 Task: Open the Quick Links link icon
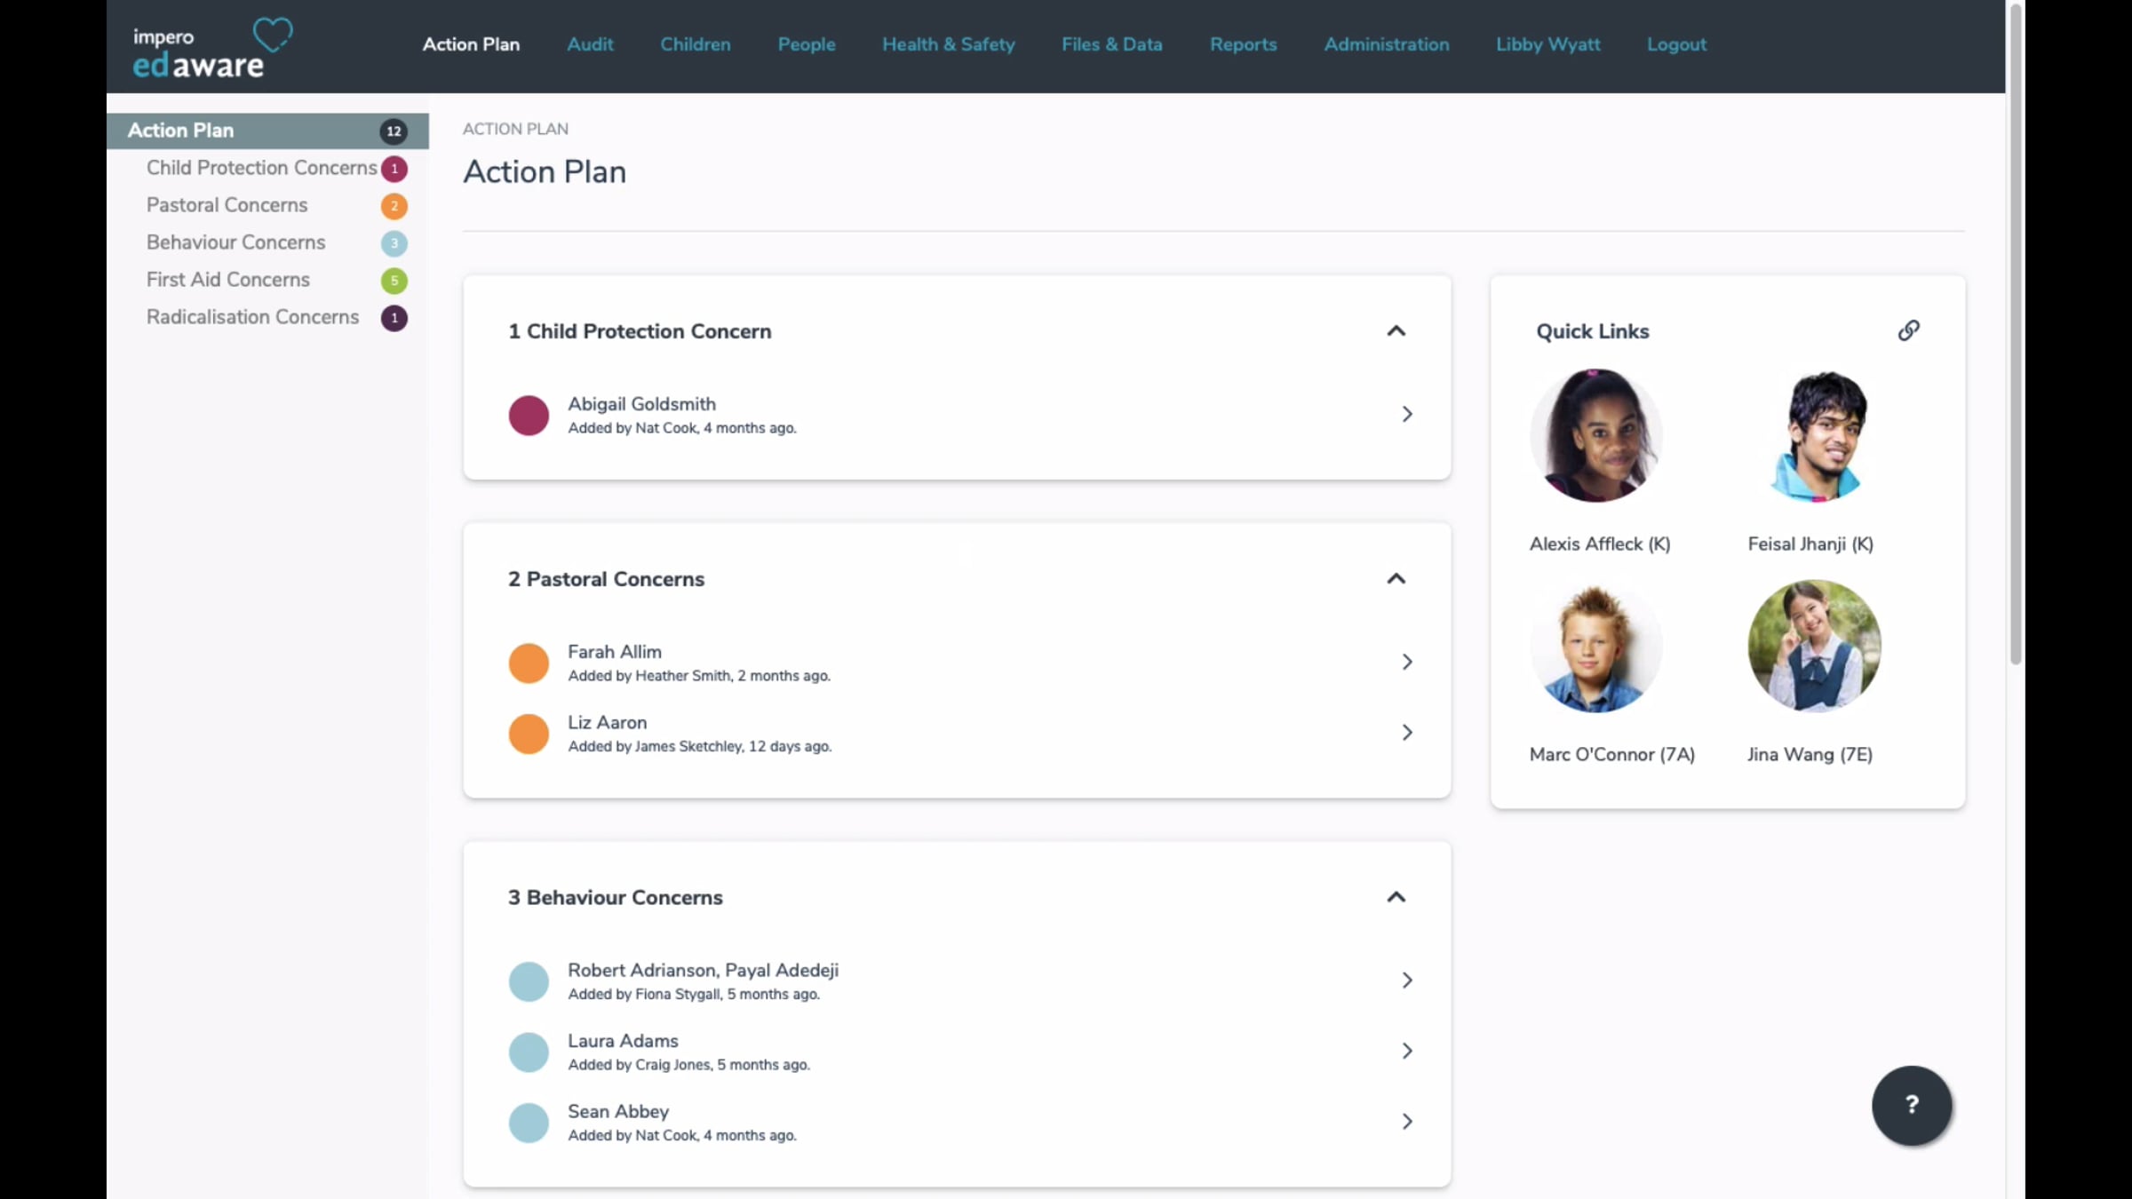1909,330
